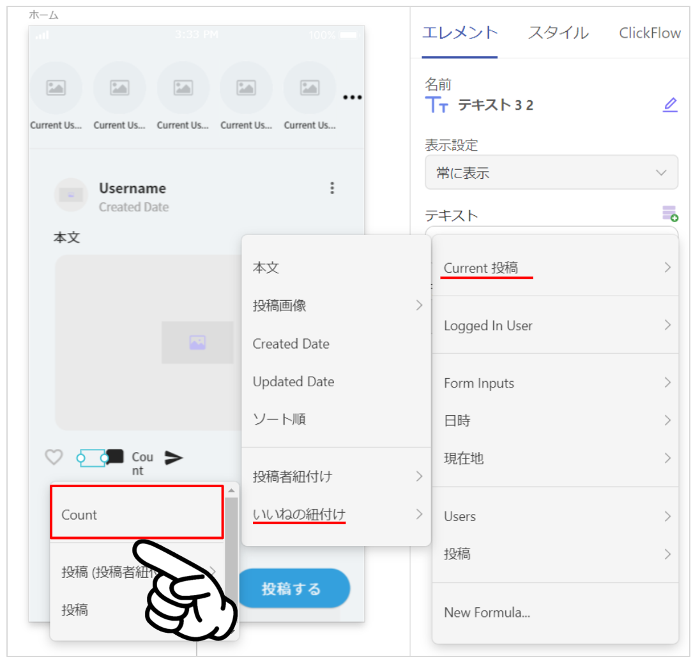
Task: Expand the Logged In User submenu
Action: point(556,326)
